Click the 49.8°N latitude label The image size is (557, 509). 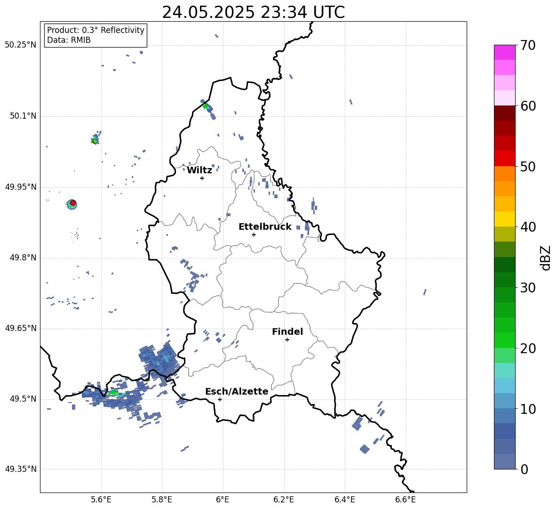(x=23, y=258)
